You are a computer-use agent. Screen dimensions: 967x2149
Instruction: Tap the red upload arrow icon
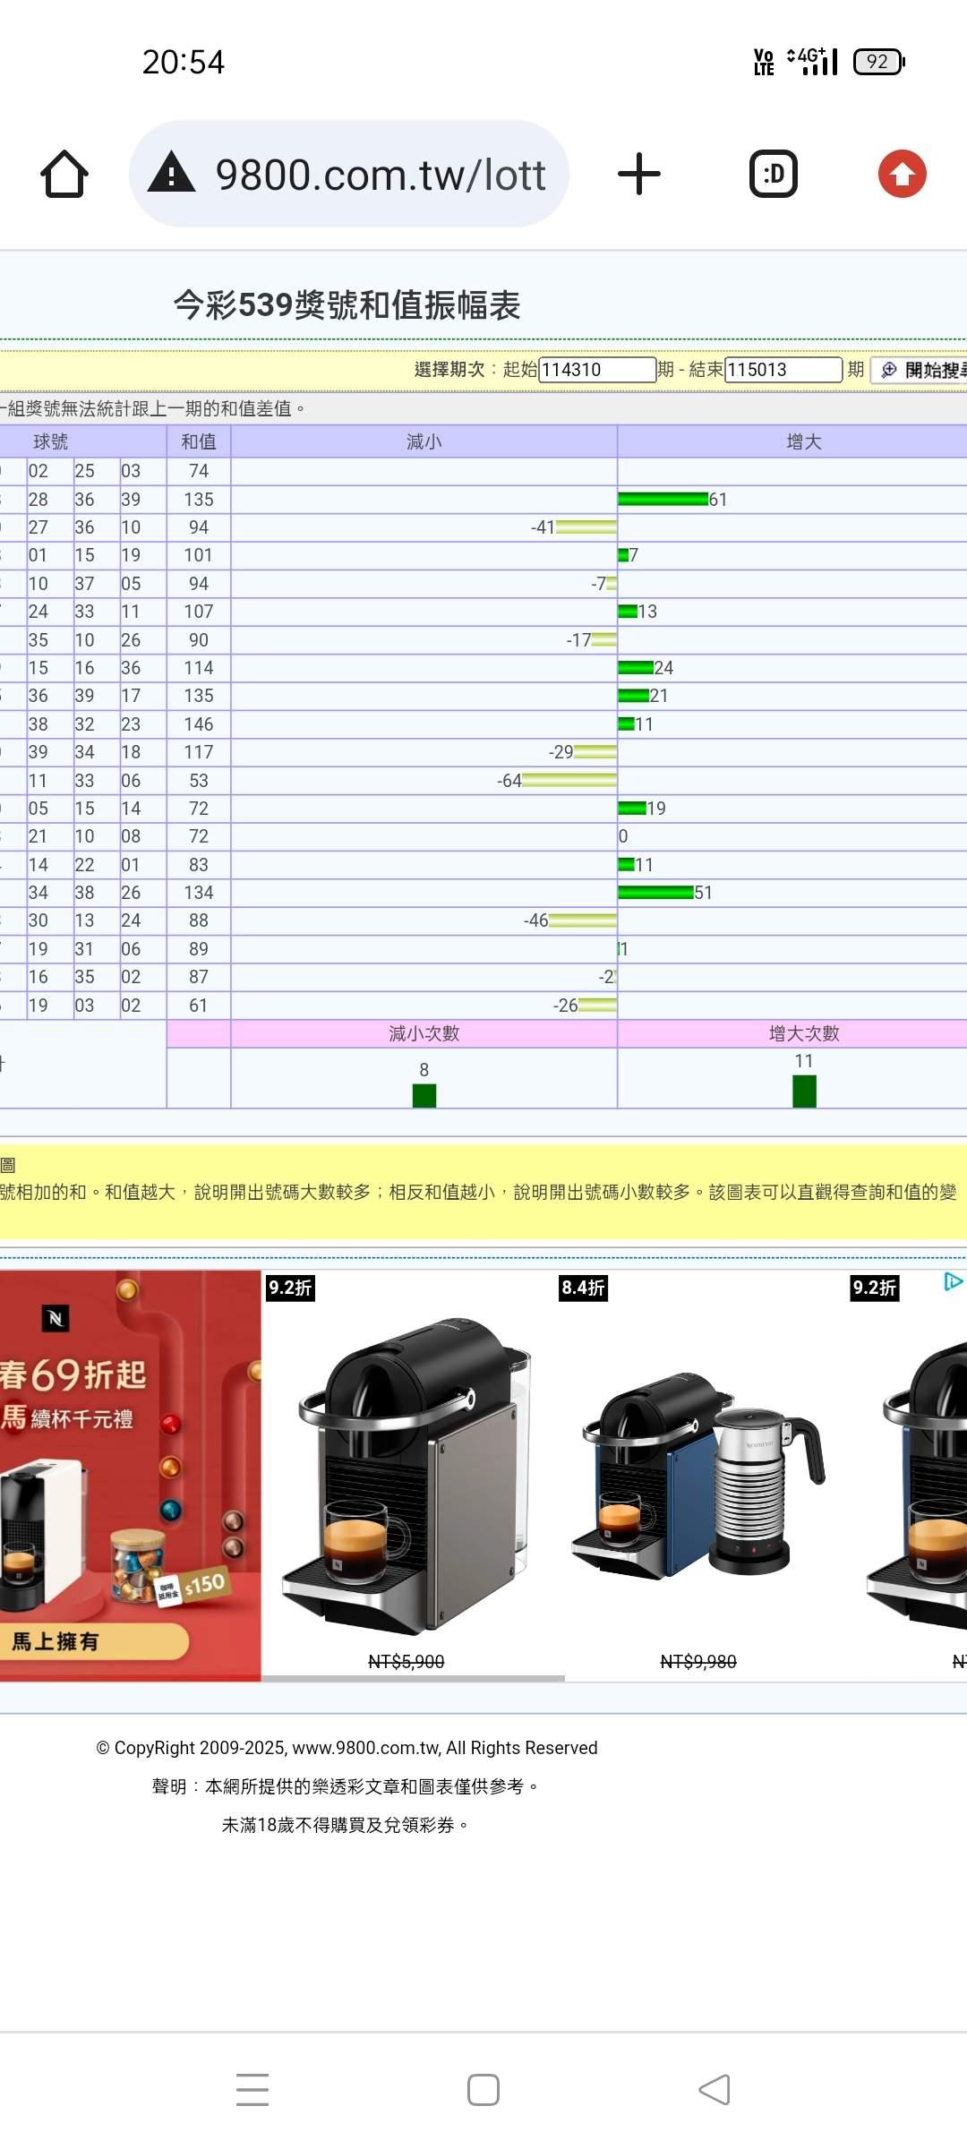click(x=902, y=174)
